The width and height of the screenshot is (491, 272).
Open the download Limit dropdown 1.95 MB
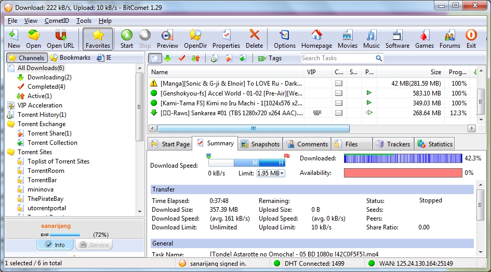[271, 173]
